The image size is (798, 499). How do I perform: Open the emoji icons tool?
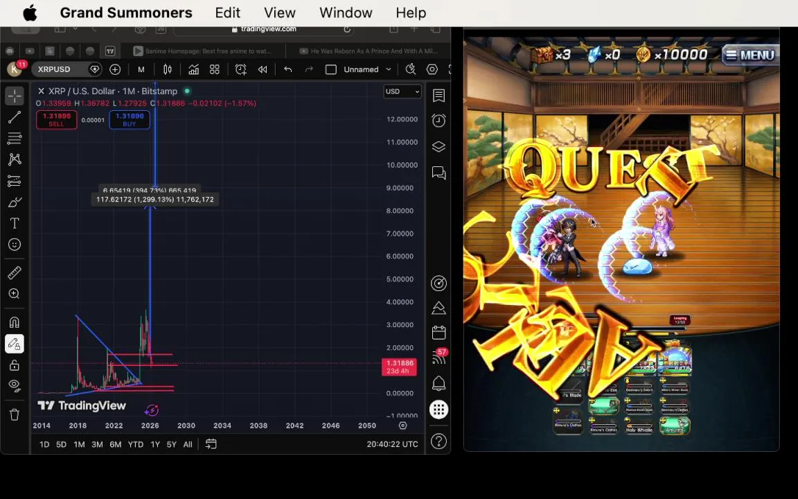(x=15, y=245)
